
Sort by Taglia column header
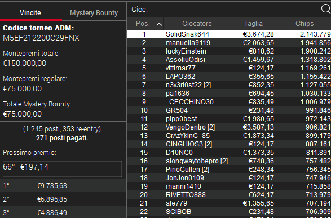click(255, 24)
